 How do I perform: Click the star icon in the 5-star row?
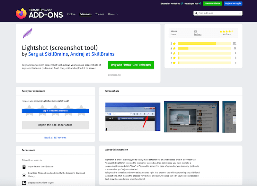tap(174, 44)
